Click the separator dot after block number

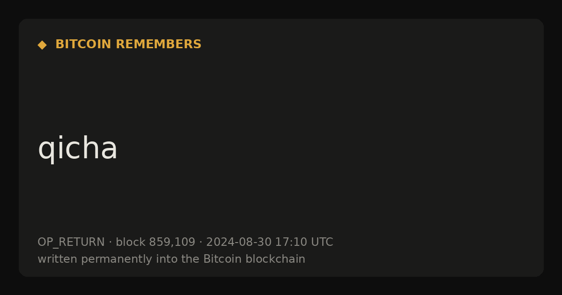[200, 243]
